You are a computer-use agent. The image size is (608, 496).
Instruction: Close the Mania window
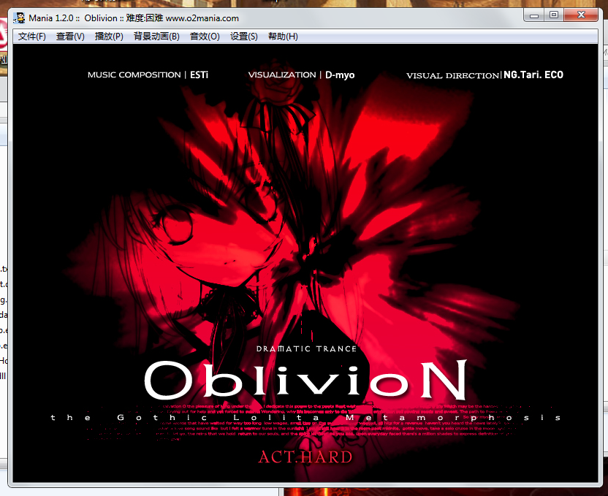pos(582,15)
